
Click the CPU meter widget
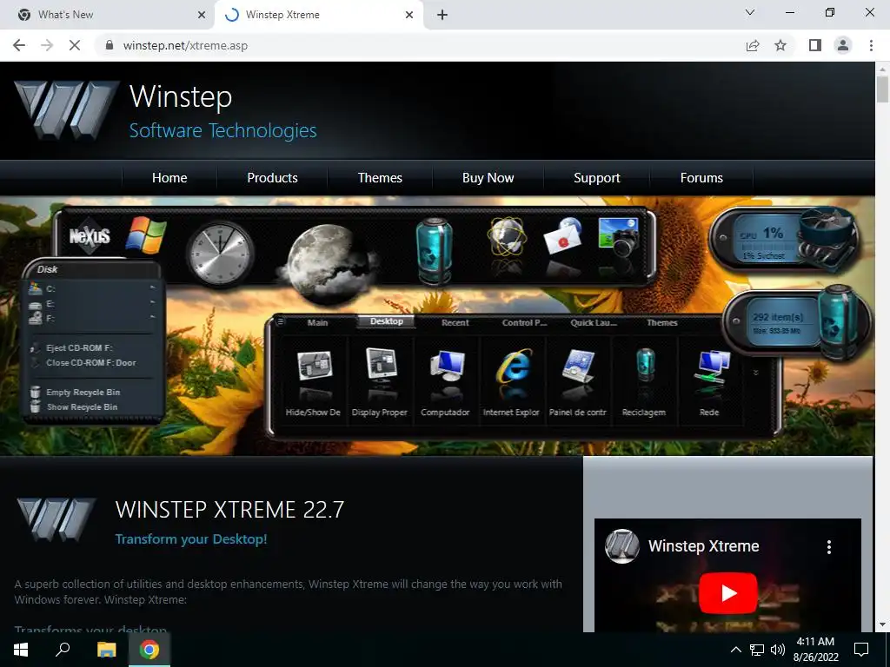click(x=785, y=240)
